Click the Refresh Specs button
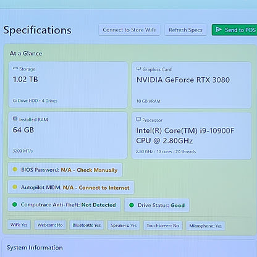257x257 pixels. click(185, 30)
